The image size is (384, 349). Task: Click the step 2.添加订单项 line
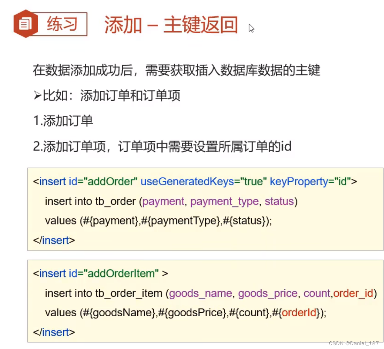pyautogui.click(x=162, y=147)
